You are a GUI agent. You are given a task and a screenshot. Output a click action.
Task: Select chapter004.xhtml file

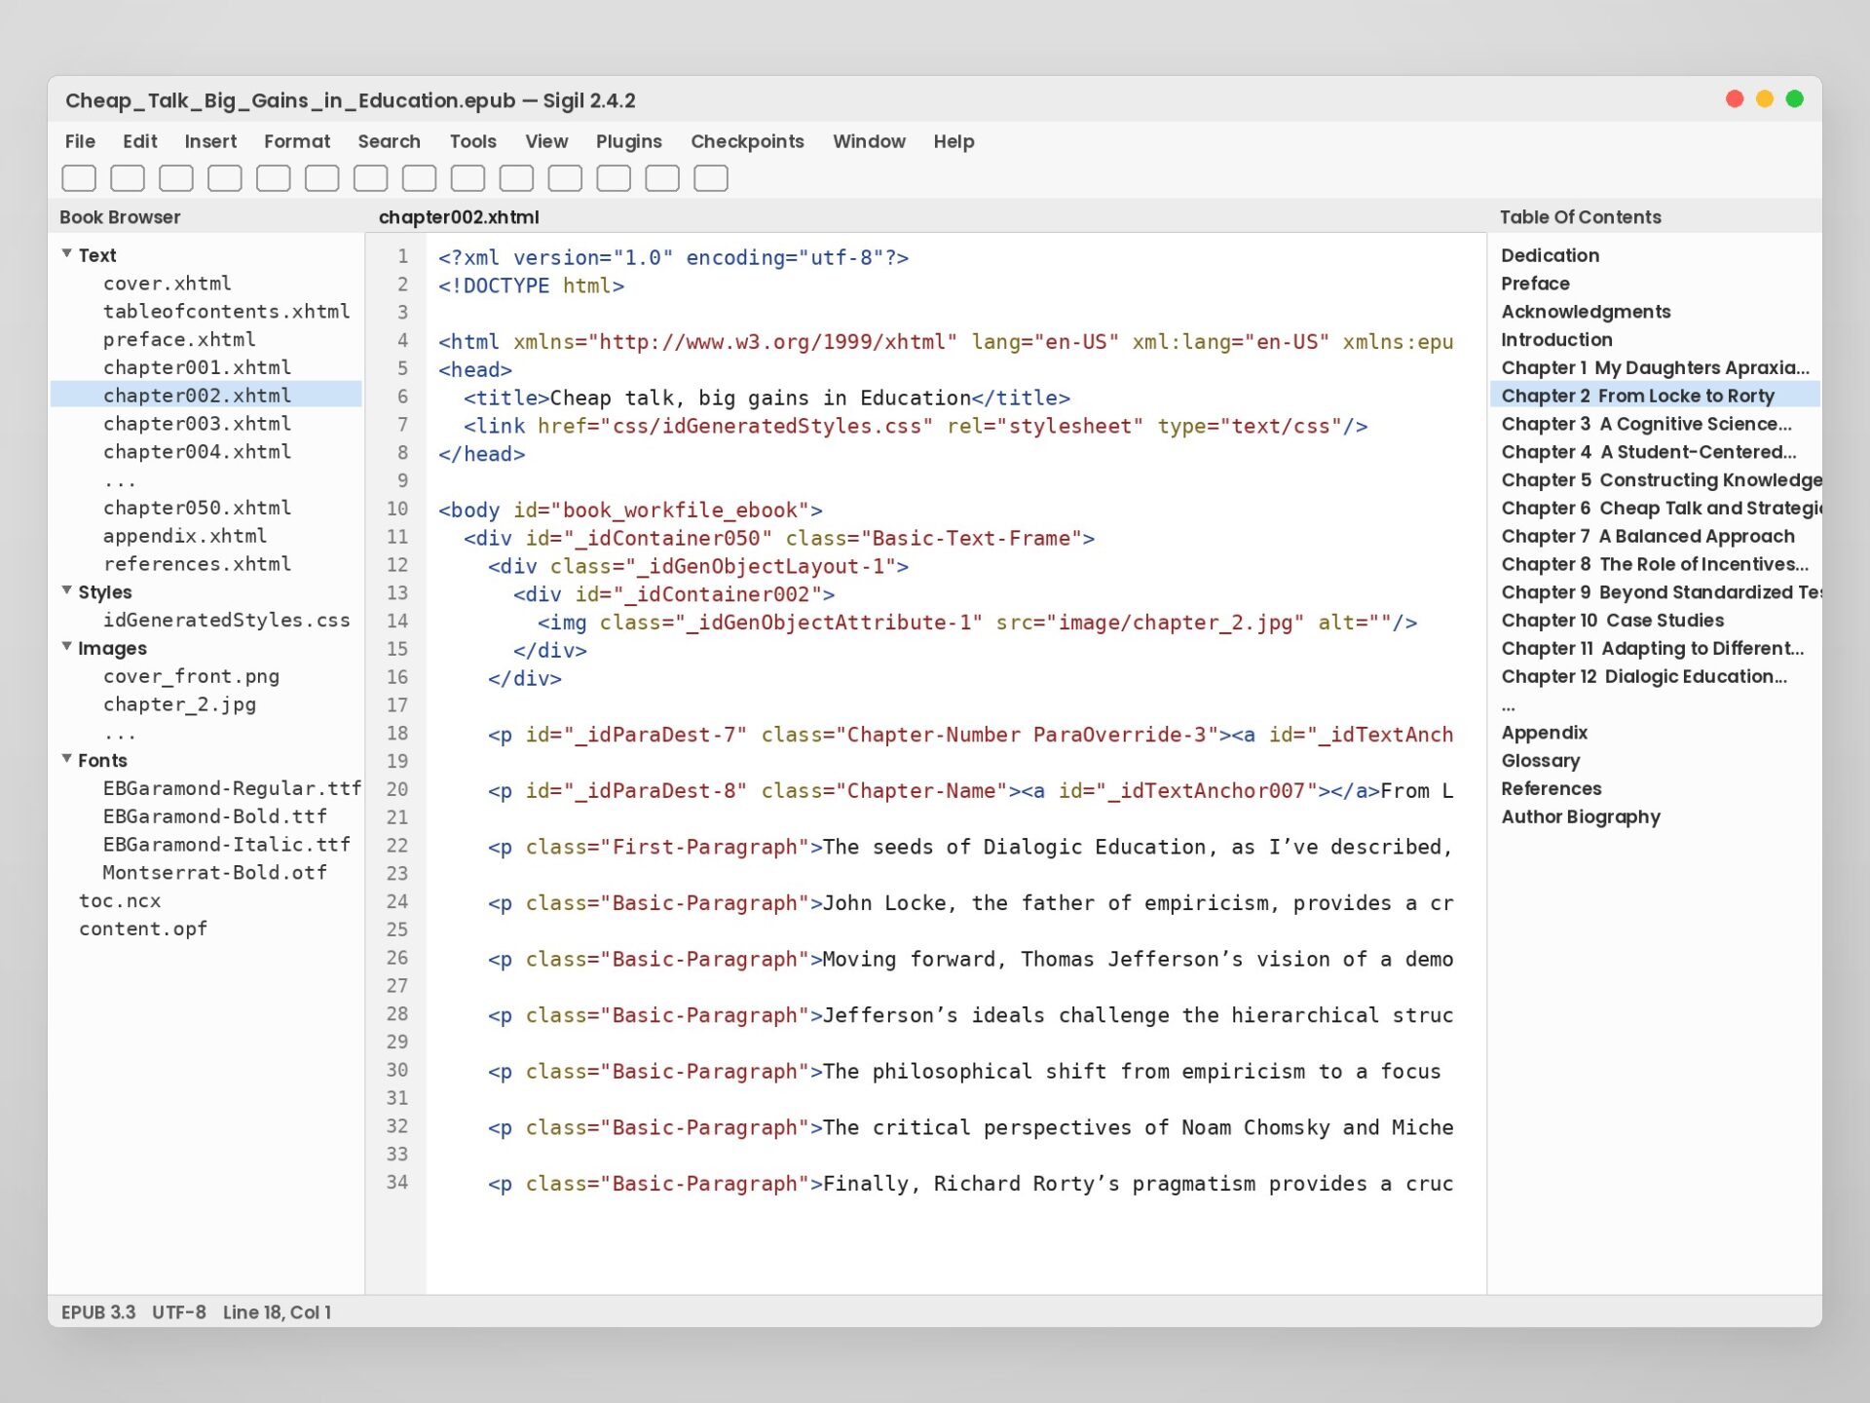click(197, 452)
